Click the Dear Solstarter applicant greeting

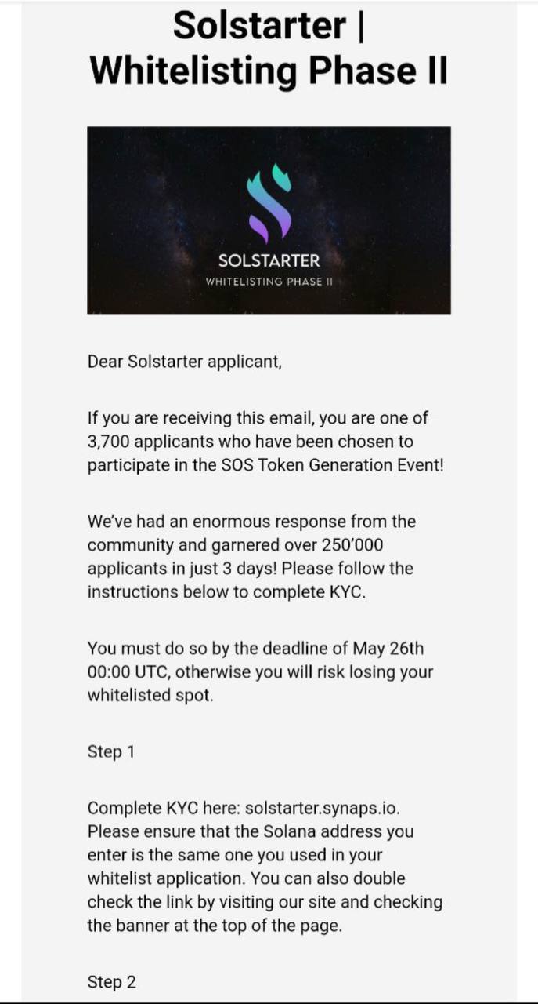click(x=184, y=362)
